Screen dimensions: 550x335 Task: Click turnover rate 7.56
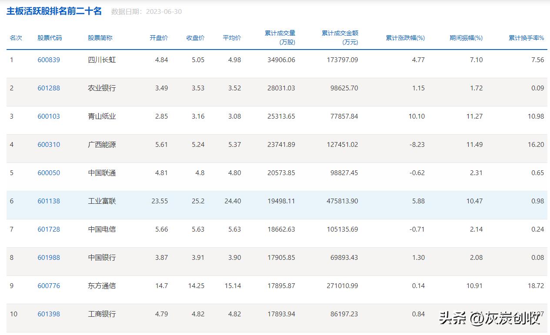click(538, 60)
